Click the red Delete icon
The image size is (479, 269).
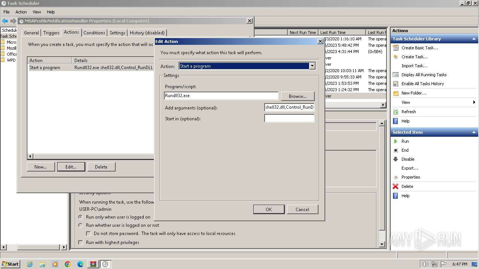396,186
